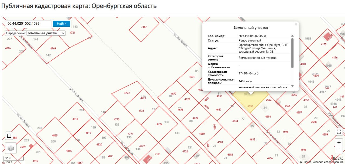
Task: Click parcel label 4682
Action: tap(230, 155)
